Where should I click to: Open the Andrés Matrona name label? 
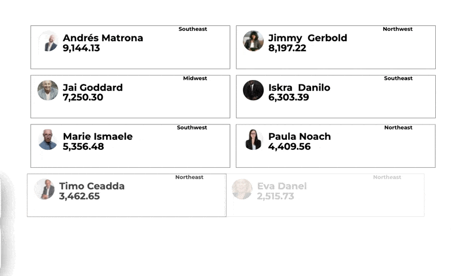pos(103,38)
